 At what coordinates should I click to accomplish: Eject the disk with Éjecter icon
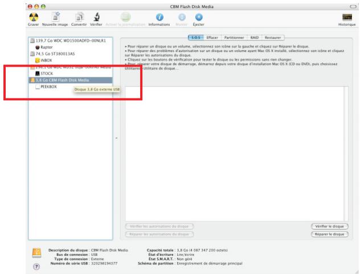pos(198,17)
